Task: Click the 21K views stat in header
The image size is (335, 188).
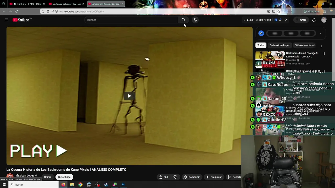Action: coord(267,20)
